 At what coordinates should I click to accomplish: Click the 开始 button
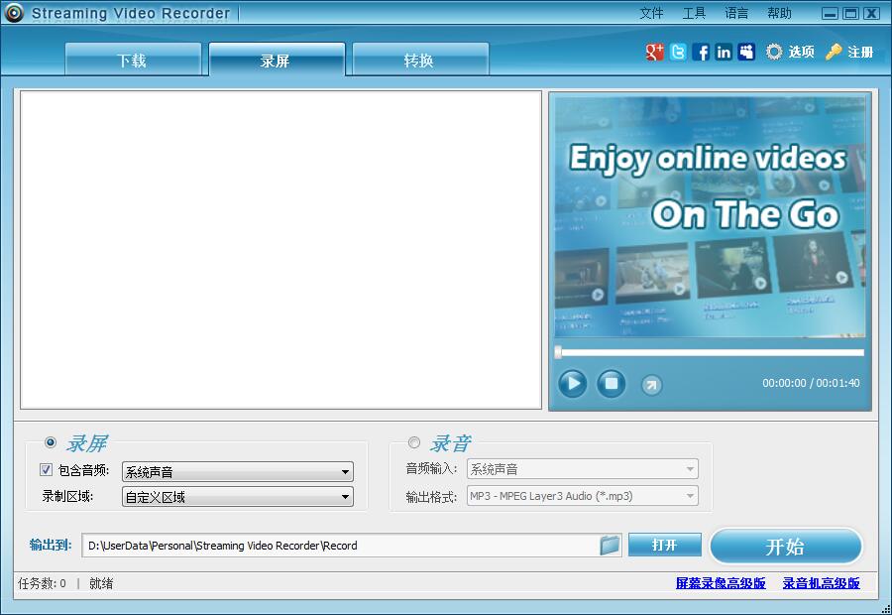tap(786, 547)
